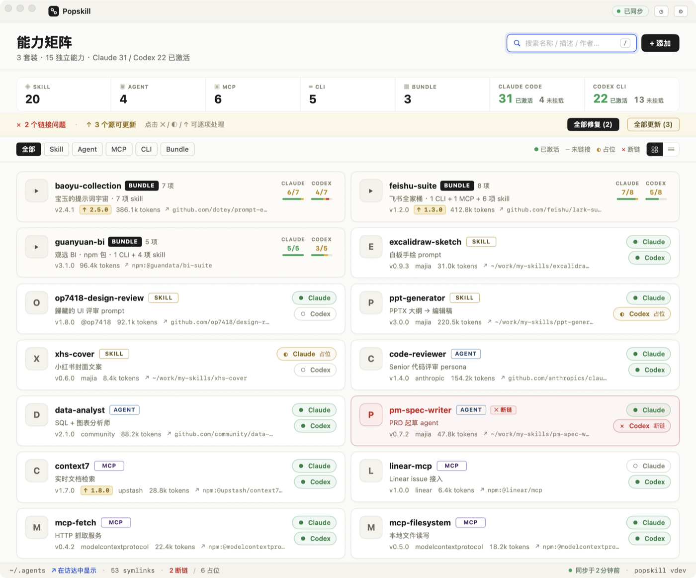
Task: Toggle Codex activation for op7418-design-review
Action: (315, 314)
